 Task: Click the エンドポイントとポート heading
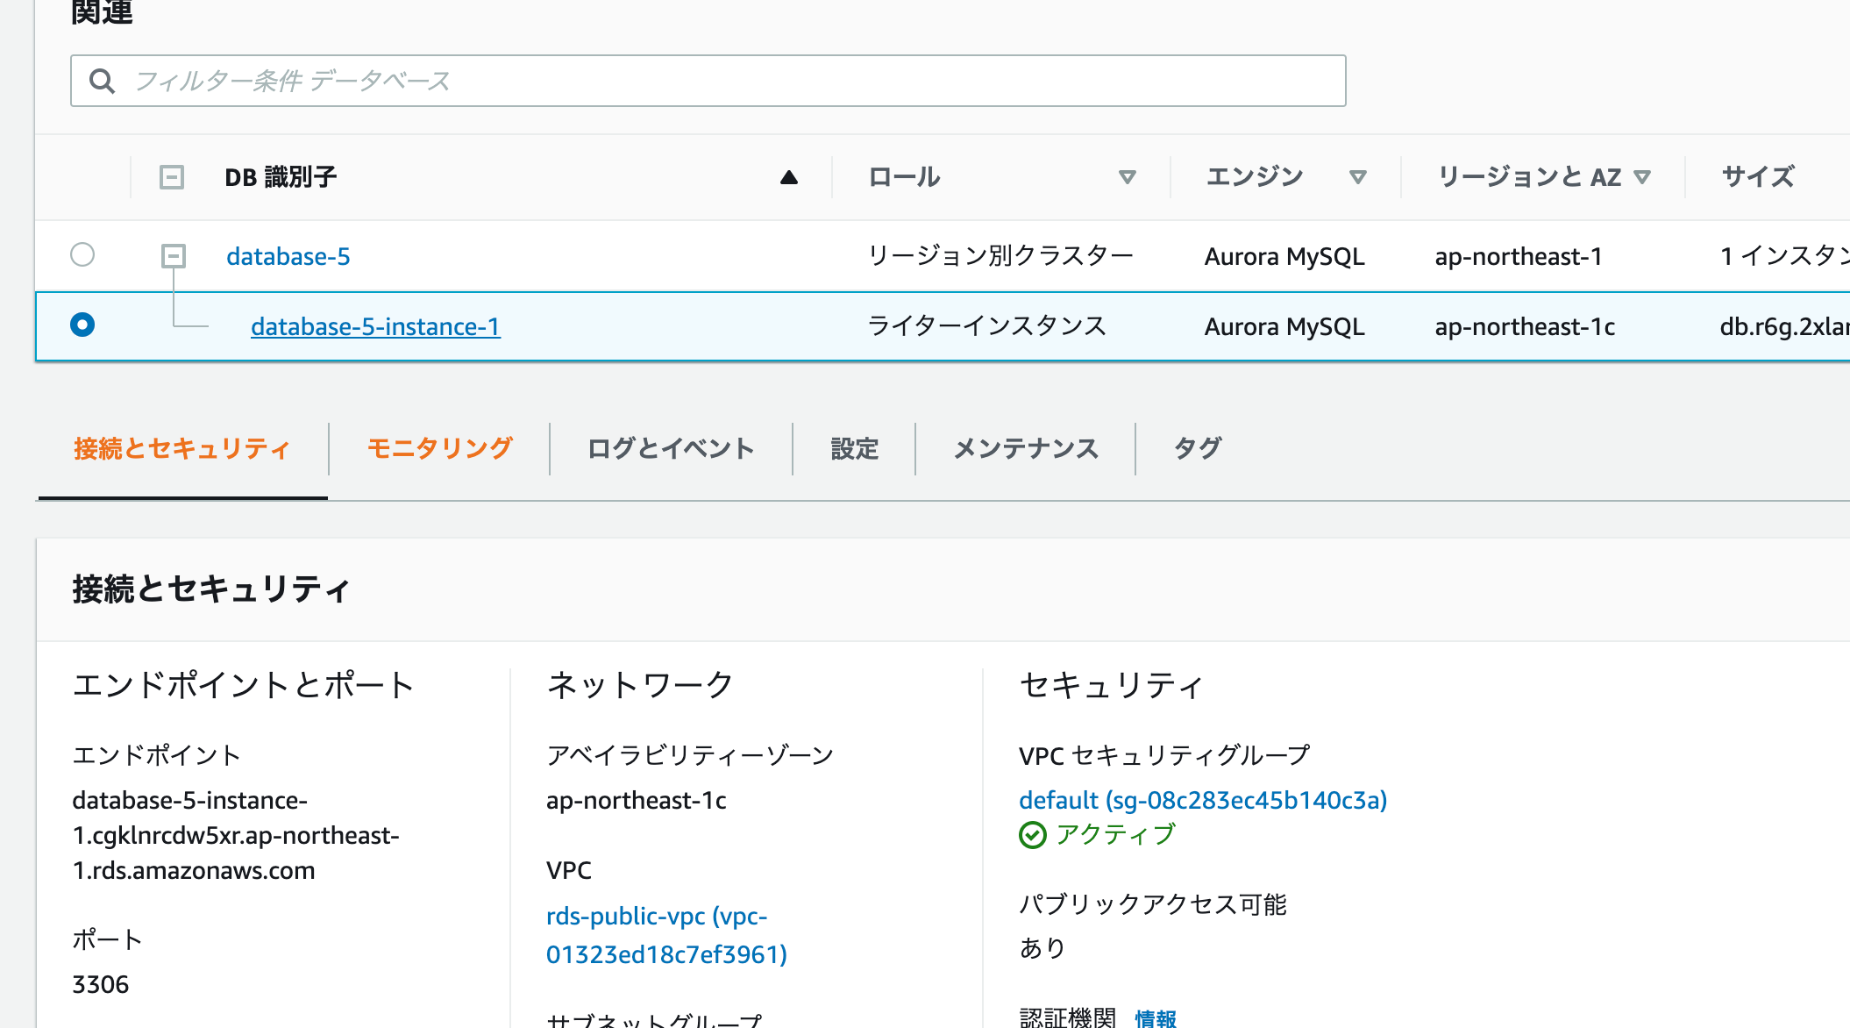244,685
